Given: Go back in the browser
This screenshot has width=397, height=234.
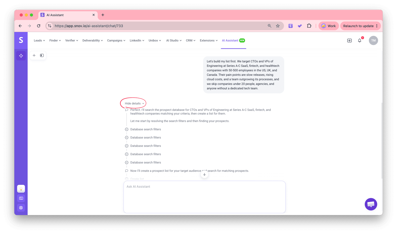Looking at the screenshot, I should coord(20,26).
